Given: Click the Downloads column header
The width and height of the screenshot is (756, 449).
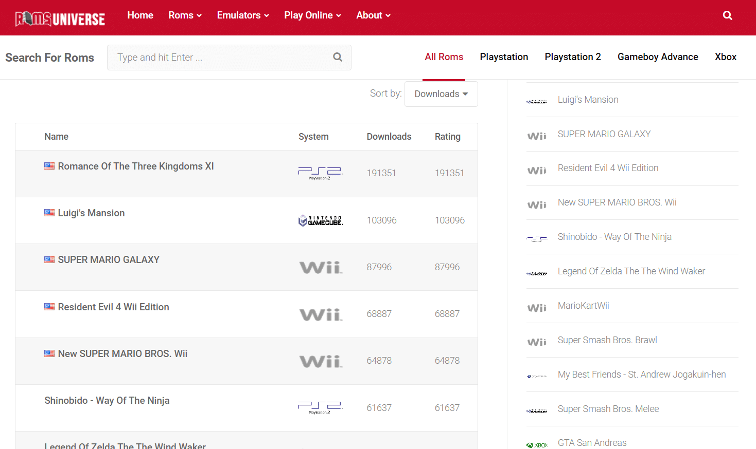Looking at the screenshot, I should point(389,137).
